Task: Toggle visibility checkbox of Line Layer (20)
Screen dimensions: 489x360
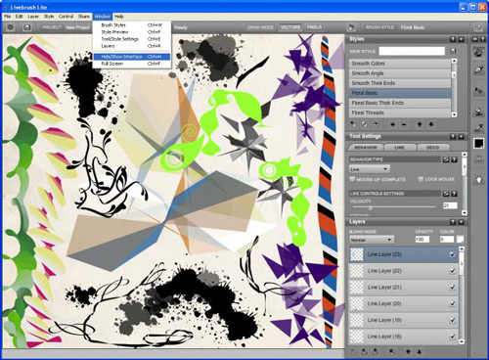Action: [x=452, y=303]
